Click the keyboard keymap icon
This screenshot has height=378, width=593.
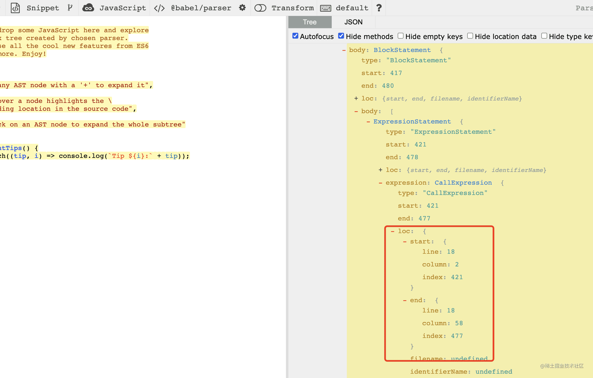325,8
